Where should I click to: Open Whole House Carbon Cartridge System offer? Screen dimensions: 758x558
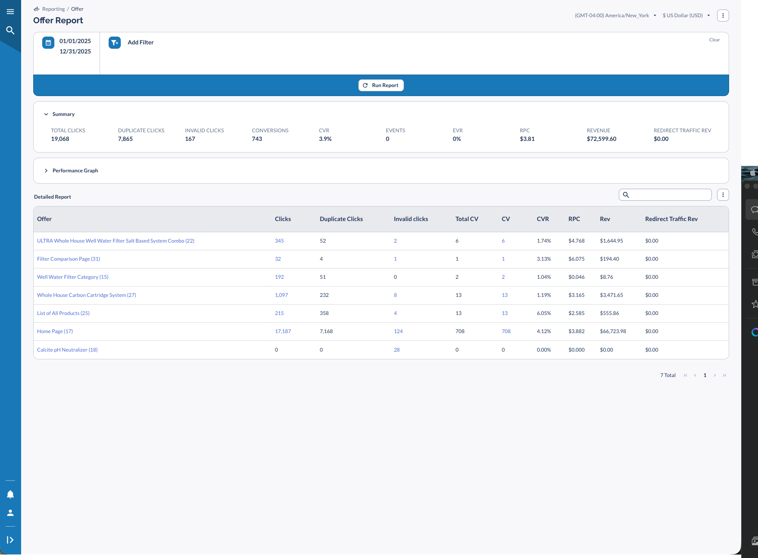tap(86, 295)
